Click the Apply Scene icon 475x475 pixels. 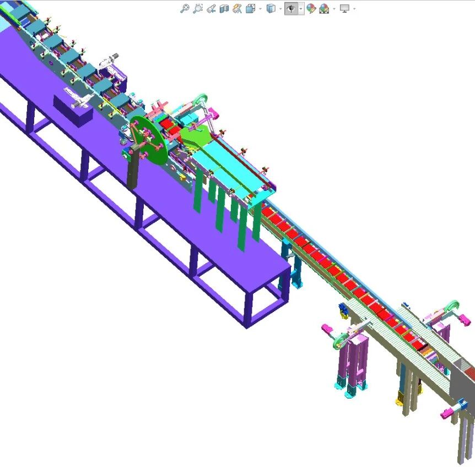[x=324, y=8]
